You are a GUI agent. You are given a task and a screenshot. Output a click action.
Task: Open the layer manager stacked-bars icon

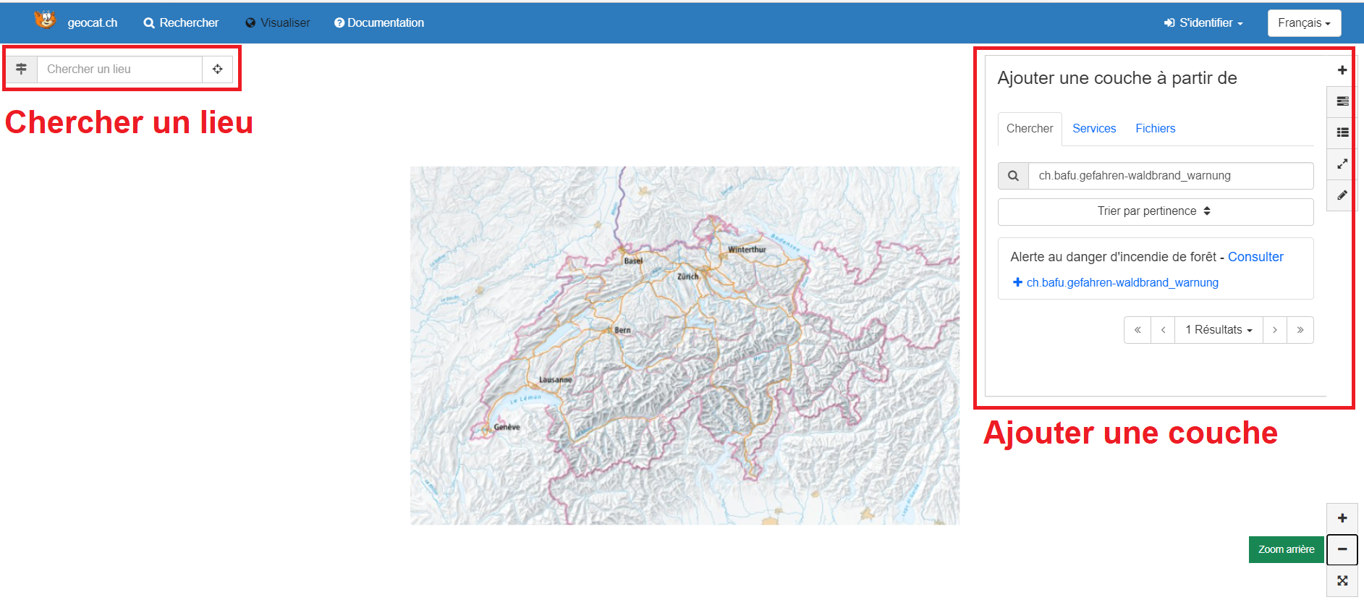[x=1342, y=101]
